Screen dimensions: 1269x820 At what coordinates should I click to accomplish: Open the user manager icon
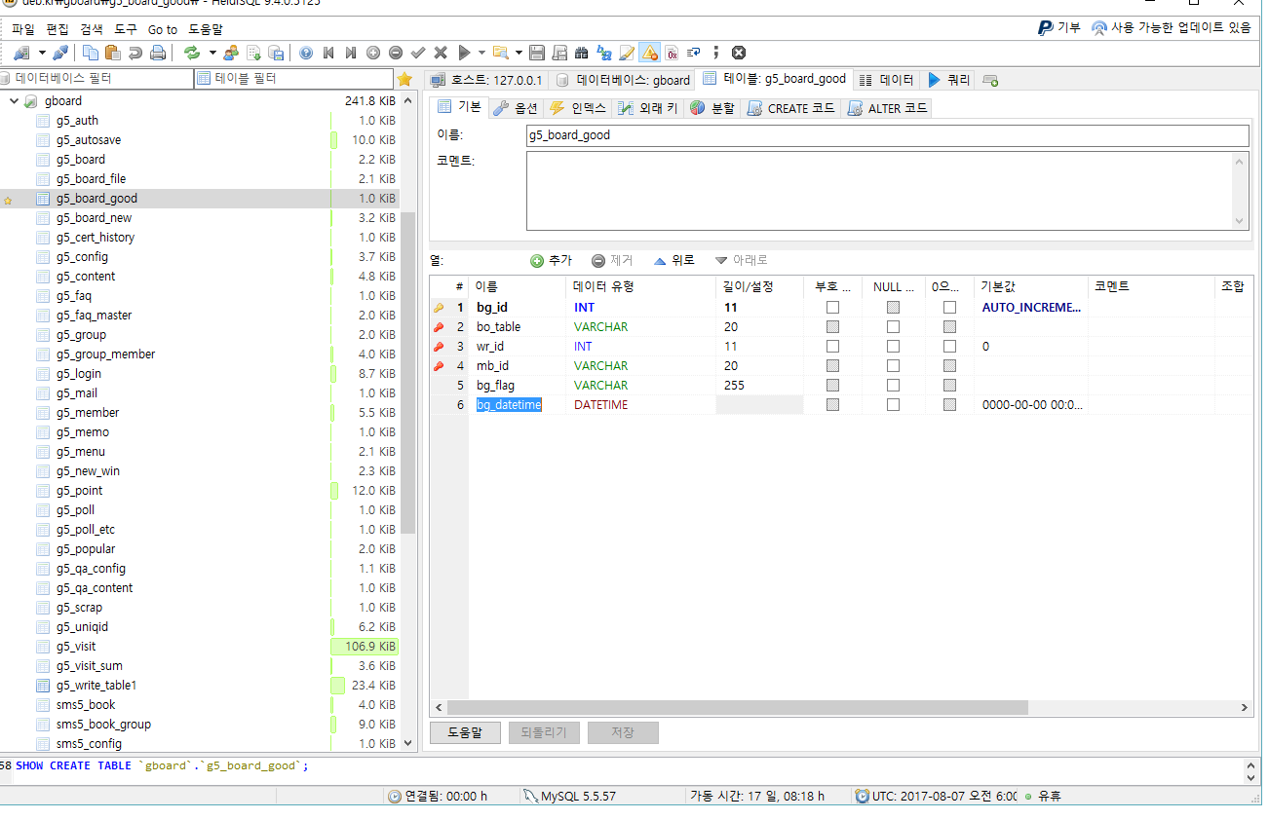[x=231, y=53]
